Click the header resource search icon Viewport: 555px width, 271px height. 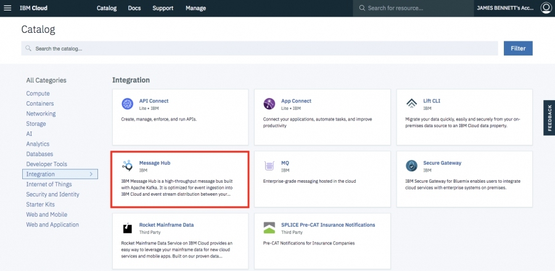pyautogui.click(x=362, y=8)
